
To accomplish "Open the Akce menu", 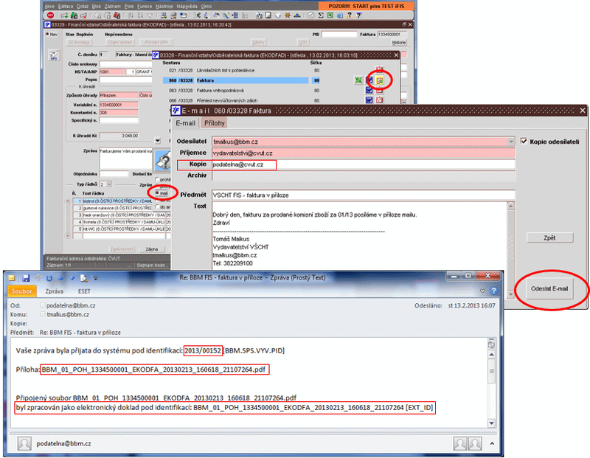I will point(49,7).
